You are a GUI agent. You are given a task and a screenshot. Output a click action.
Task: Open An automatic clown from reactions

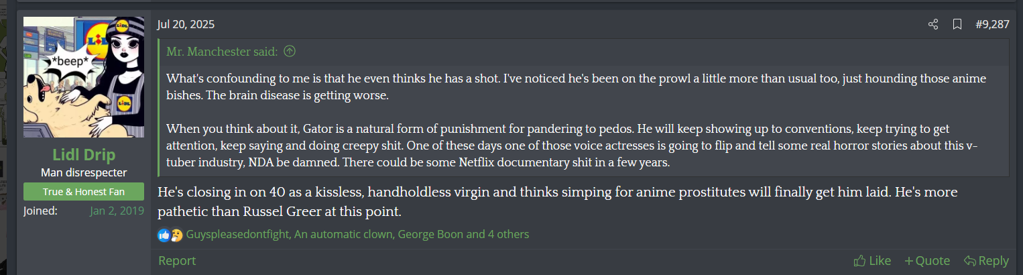[x=345, y=235]
